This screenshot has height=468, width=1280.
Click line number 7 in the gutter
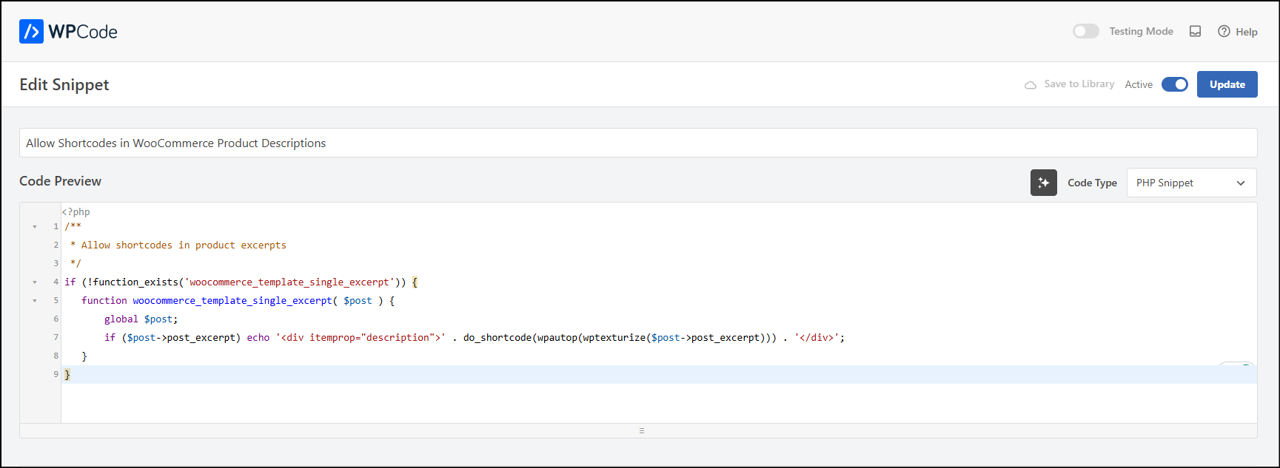point(56,337)
